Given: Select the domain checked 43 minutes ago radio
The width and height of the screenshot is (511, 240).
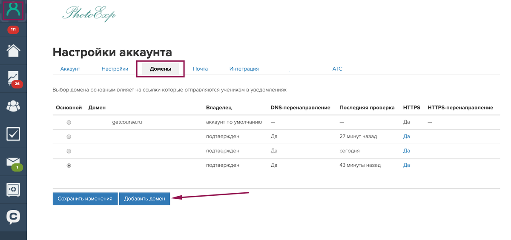Looking at the screenshot, I should [69, 166].
